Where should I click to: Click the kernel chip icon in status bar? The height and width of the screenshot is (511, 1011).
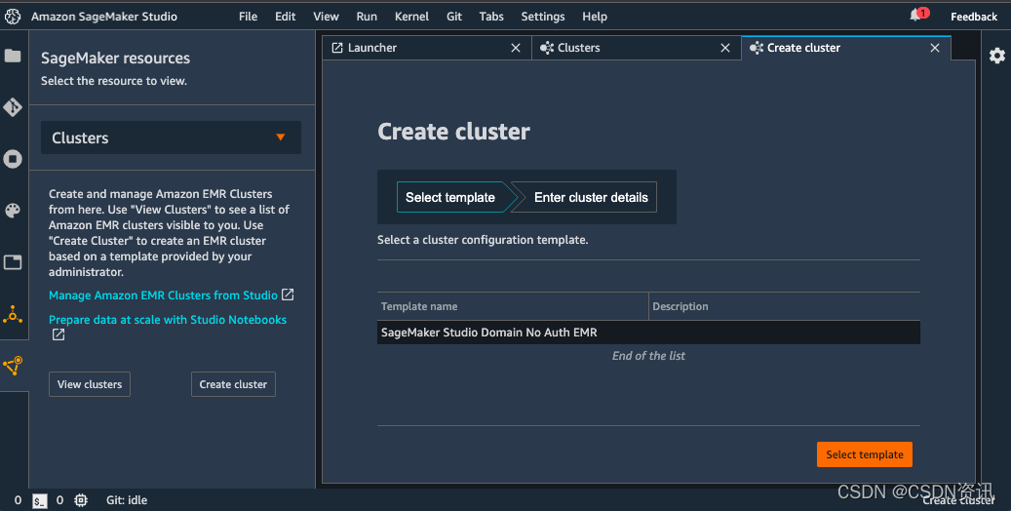[x=81, y=500]
